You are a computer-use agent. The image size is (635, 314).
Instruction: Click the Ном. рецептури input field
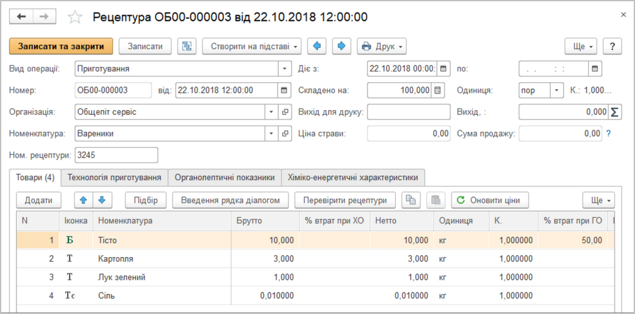coord(116,155)
